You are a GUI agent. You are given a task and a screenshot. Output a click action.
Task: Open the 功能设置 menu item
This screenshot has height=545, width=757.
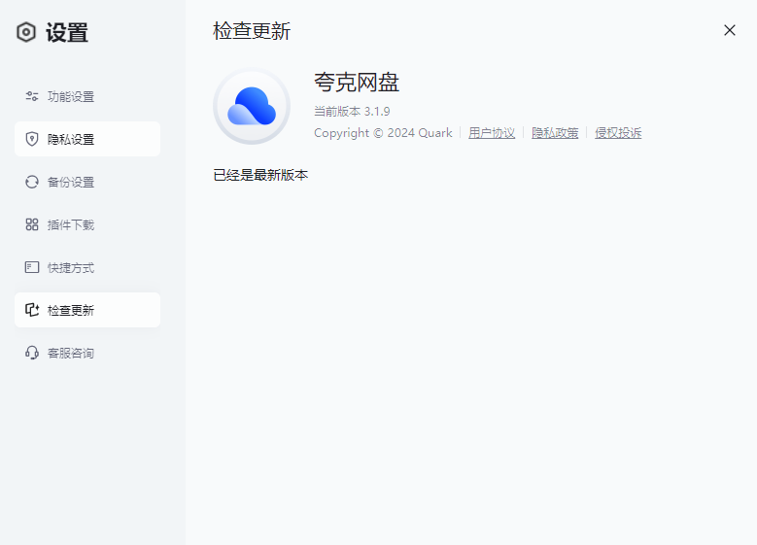tap(87, 96)
